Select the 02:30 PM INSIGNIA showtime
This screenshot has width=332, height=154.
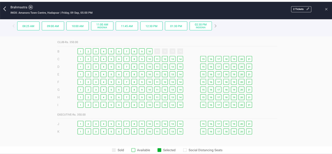(x=201, y=26)
